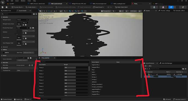This screenshot has width=188, height=101.
Task: Select the translate gizmo tool
Action: pyautogui.click(x=47, y=11)
